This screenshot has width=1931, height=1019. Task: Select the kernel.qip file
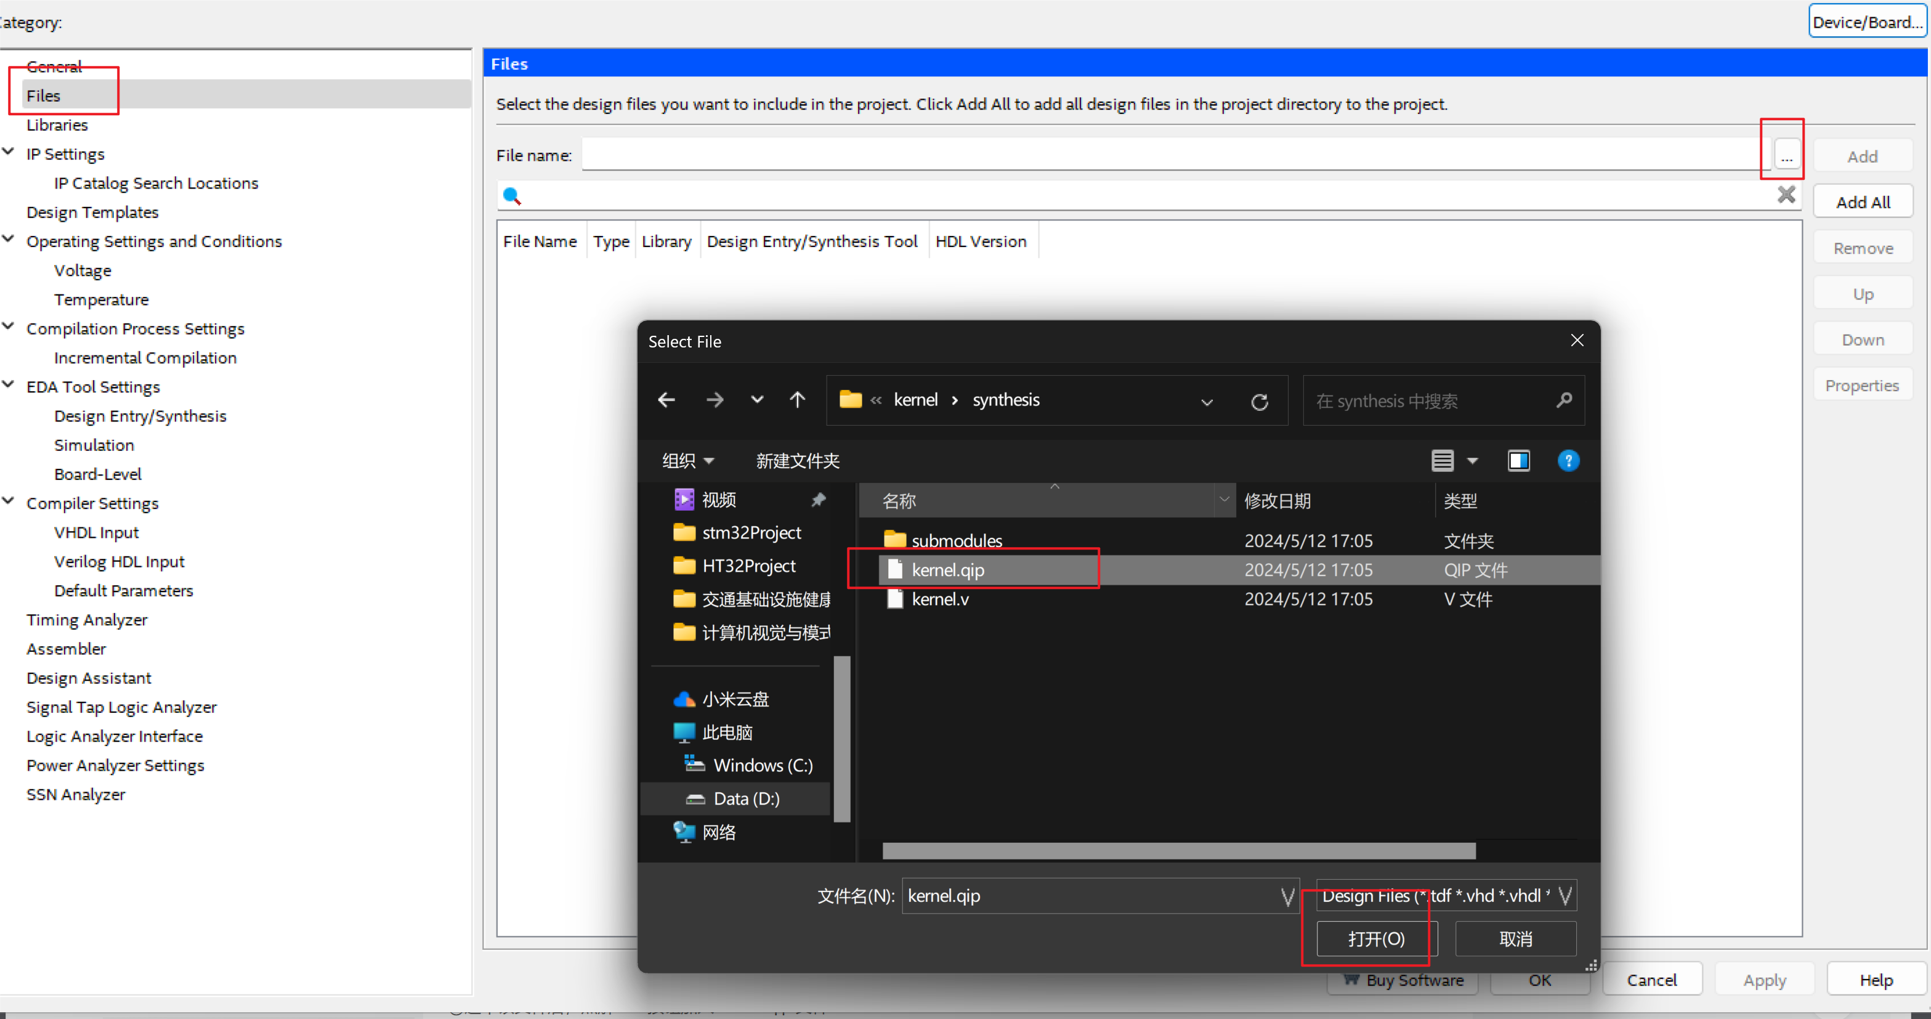(x=947, y=570)
